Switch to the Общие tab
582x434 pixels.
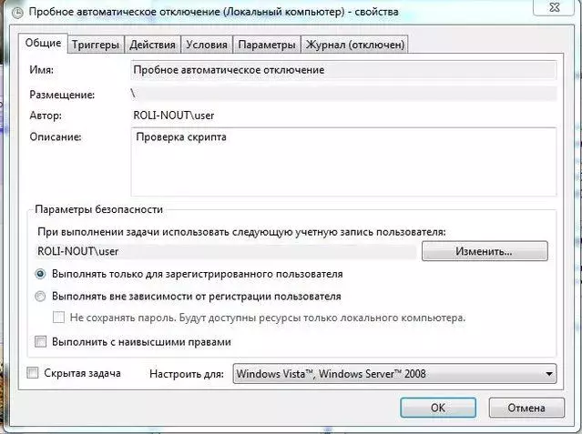[x=43, y=43]
